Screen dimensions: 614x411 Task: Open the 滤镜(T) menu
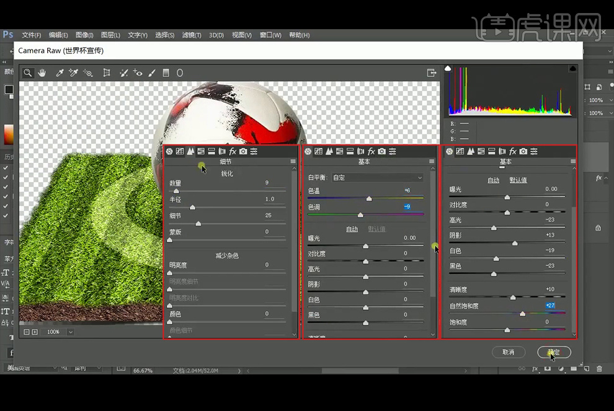pos(192,35)
